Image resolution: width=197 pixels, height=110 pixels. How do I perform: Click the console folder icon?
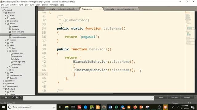(x=6, y=83)
